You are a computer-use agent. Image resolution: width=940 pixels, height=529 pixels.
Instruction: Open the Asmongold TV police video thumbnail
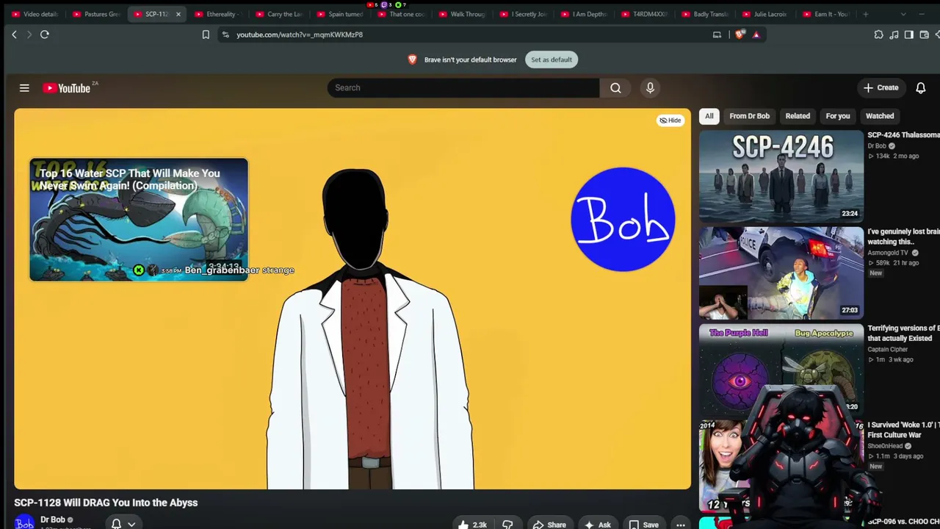[781, 273]
